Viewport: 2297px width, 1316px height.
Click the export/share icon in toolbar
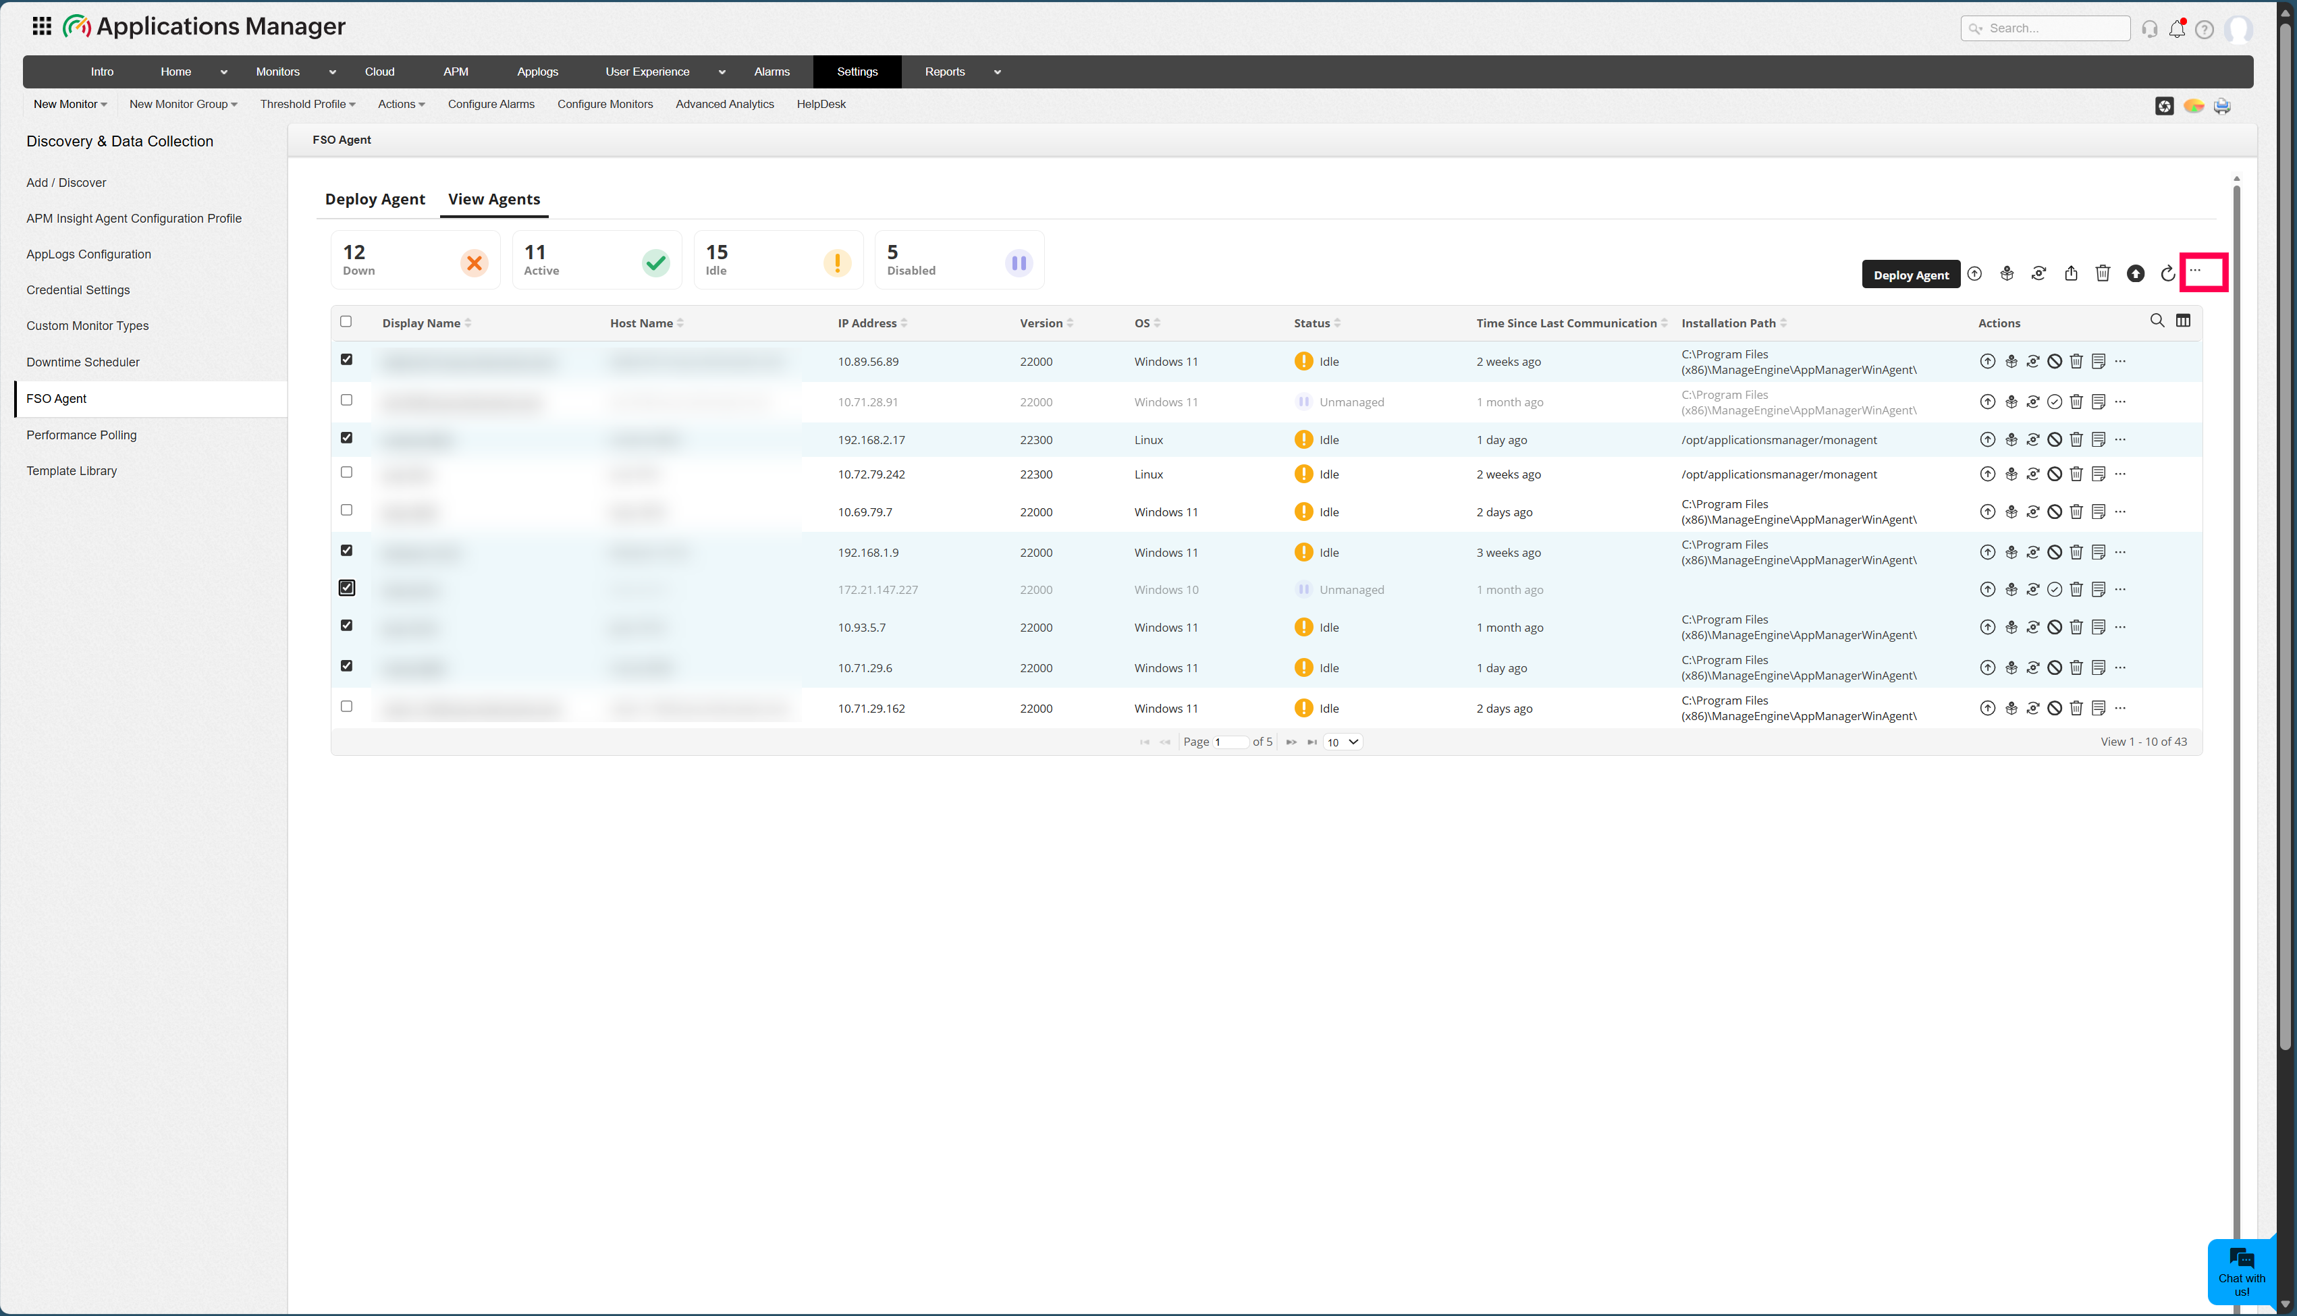(x=2071, y=274)
